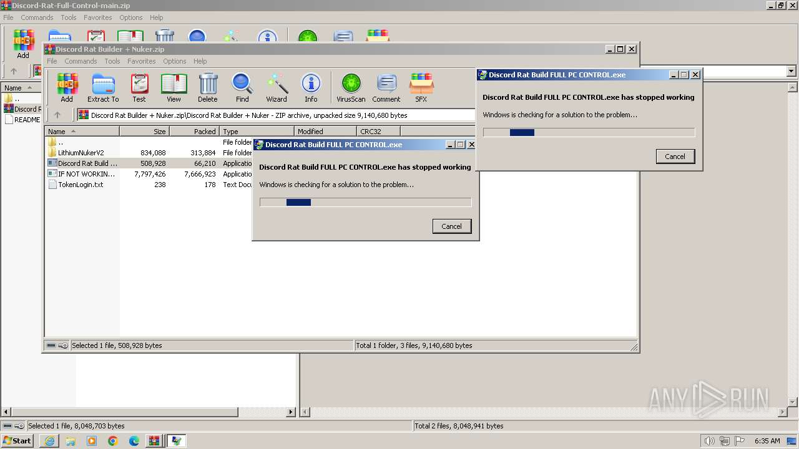Select the TokenLogin.txt file
The height and width of the screenshot is (449, 799).
(x=81, y=185)
